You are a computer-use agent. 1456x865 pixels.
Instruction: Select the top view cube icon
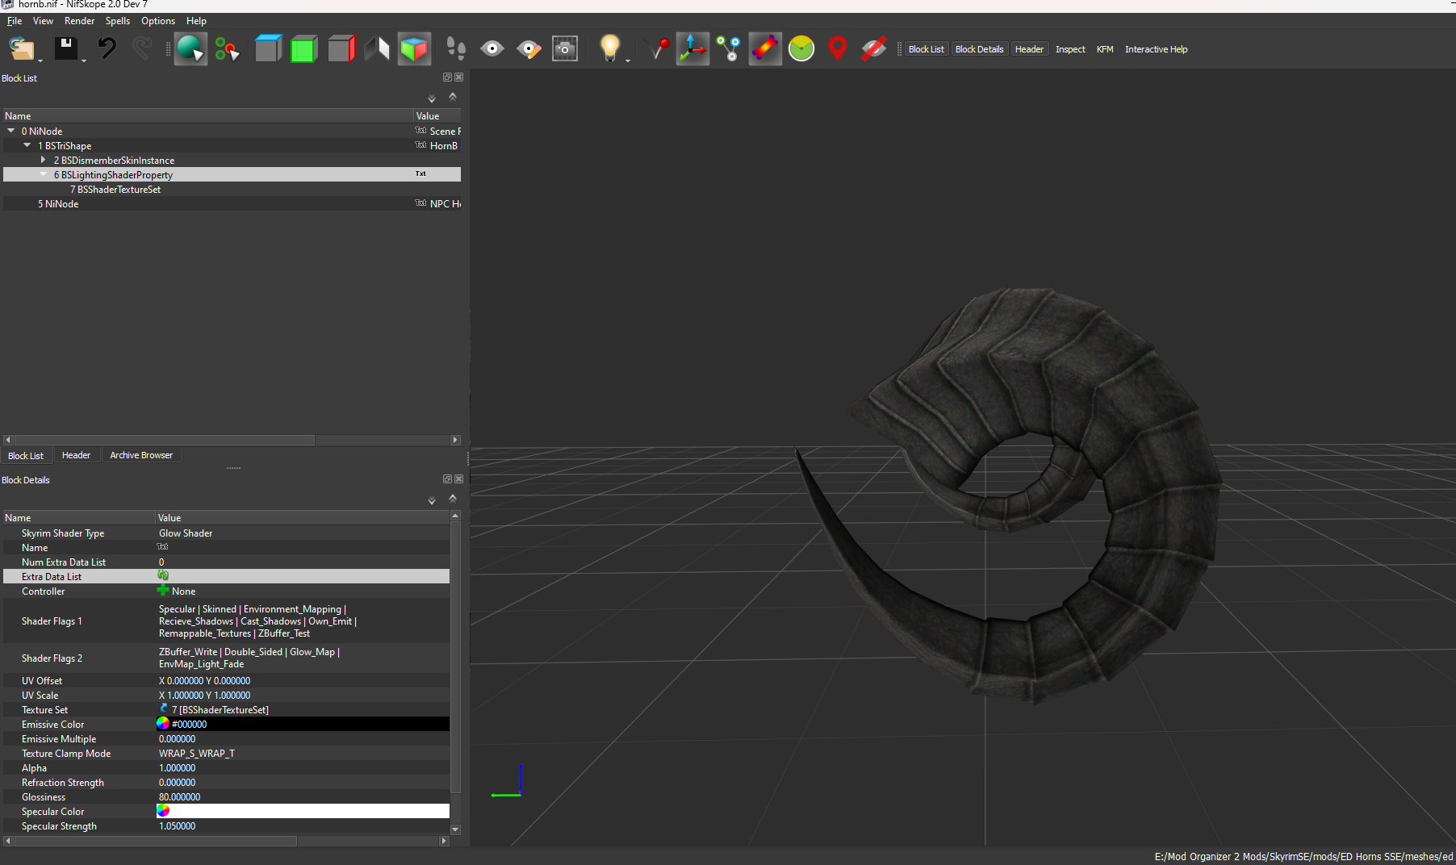coord(268,49)
